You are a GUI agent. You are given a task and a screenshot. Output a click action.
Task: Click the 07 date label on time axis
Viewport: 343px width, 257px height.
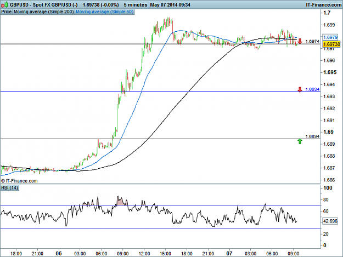coord(229,254)
